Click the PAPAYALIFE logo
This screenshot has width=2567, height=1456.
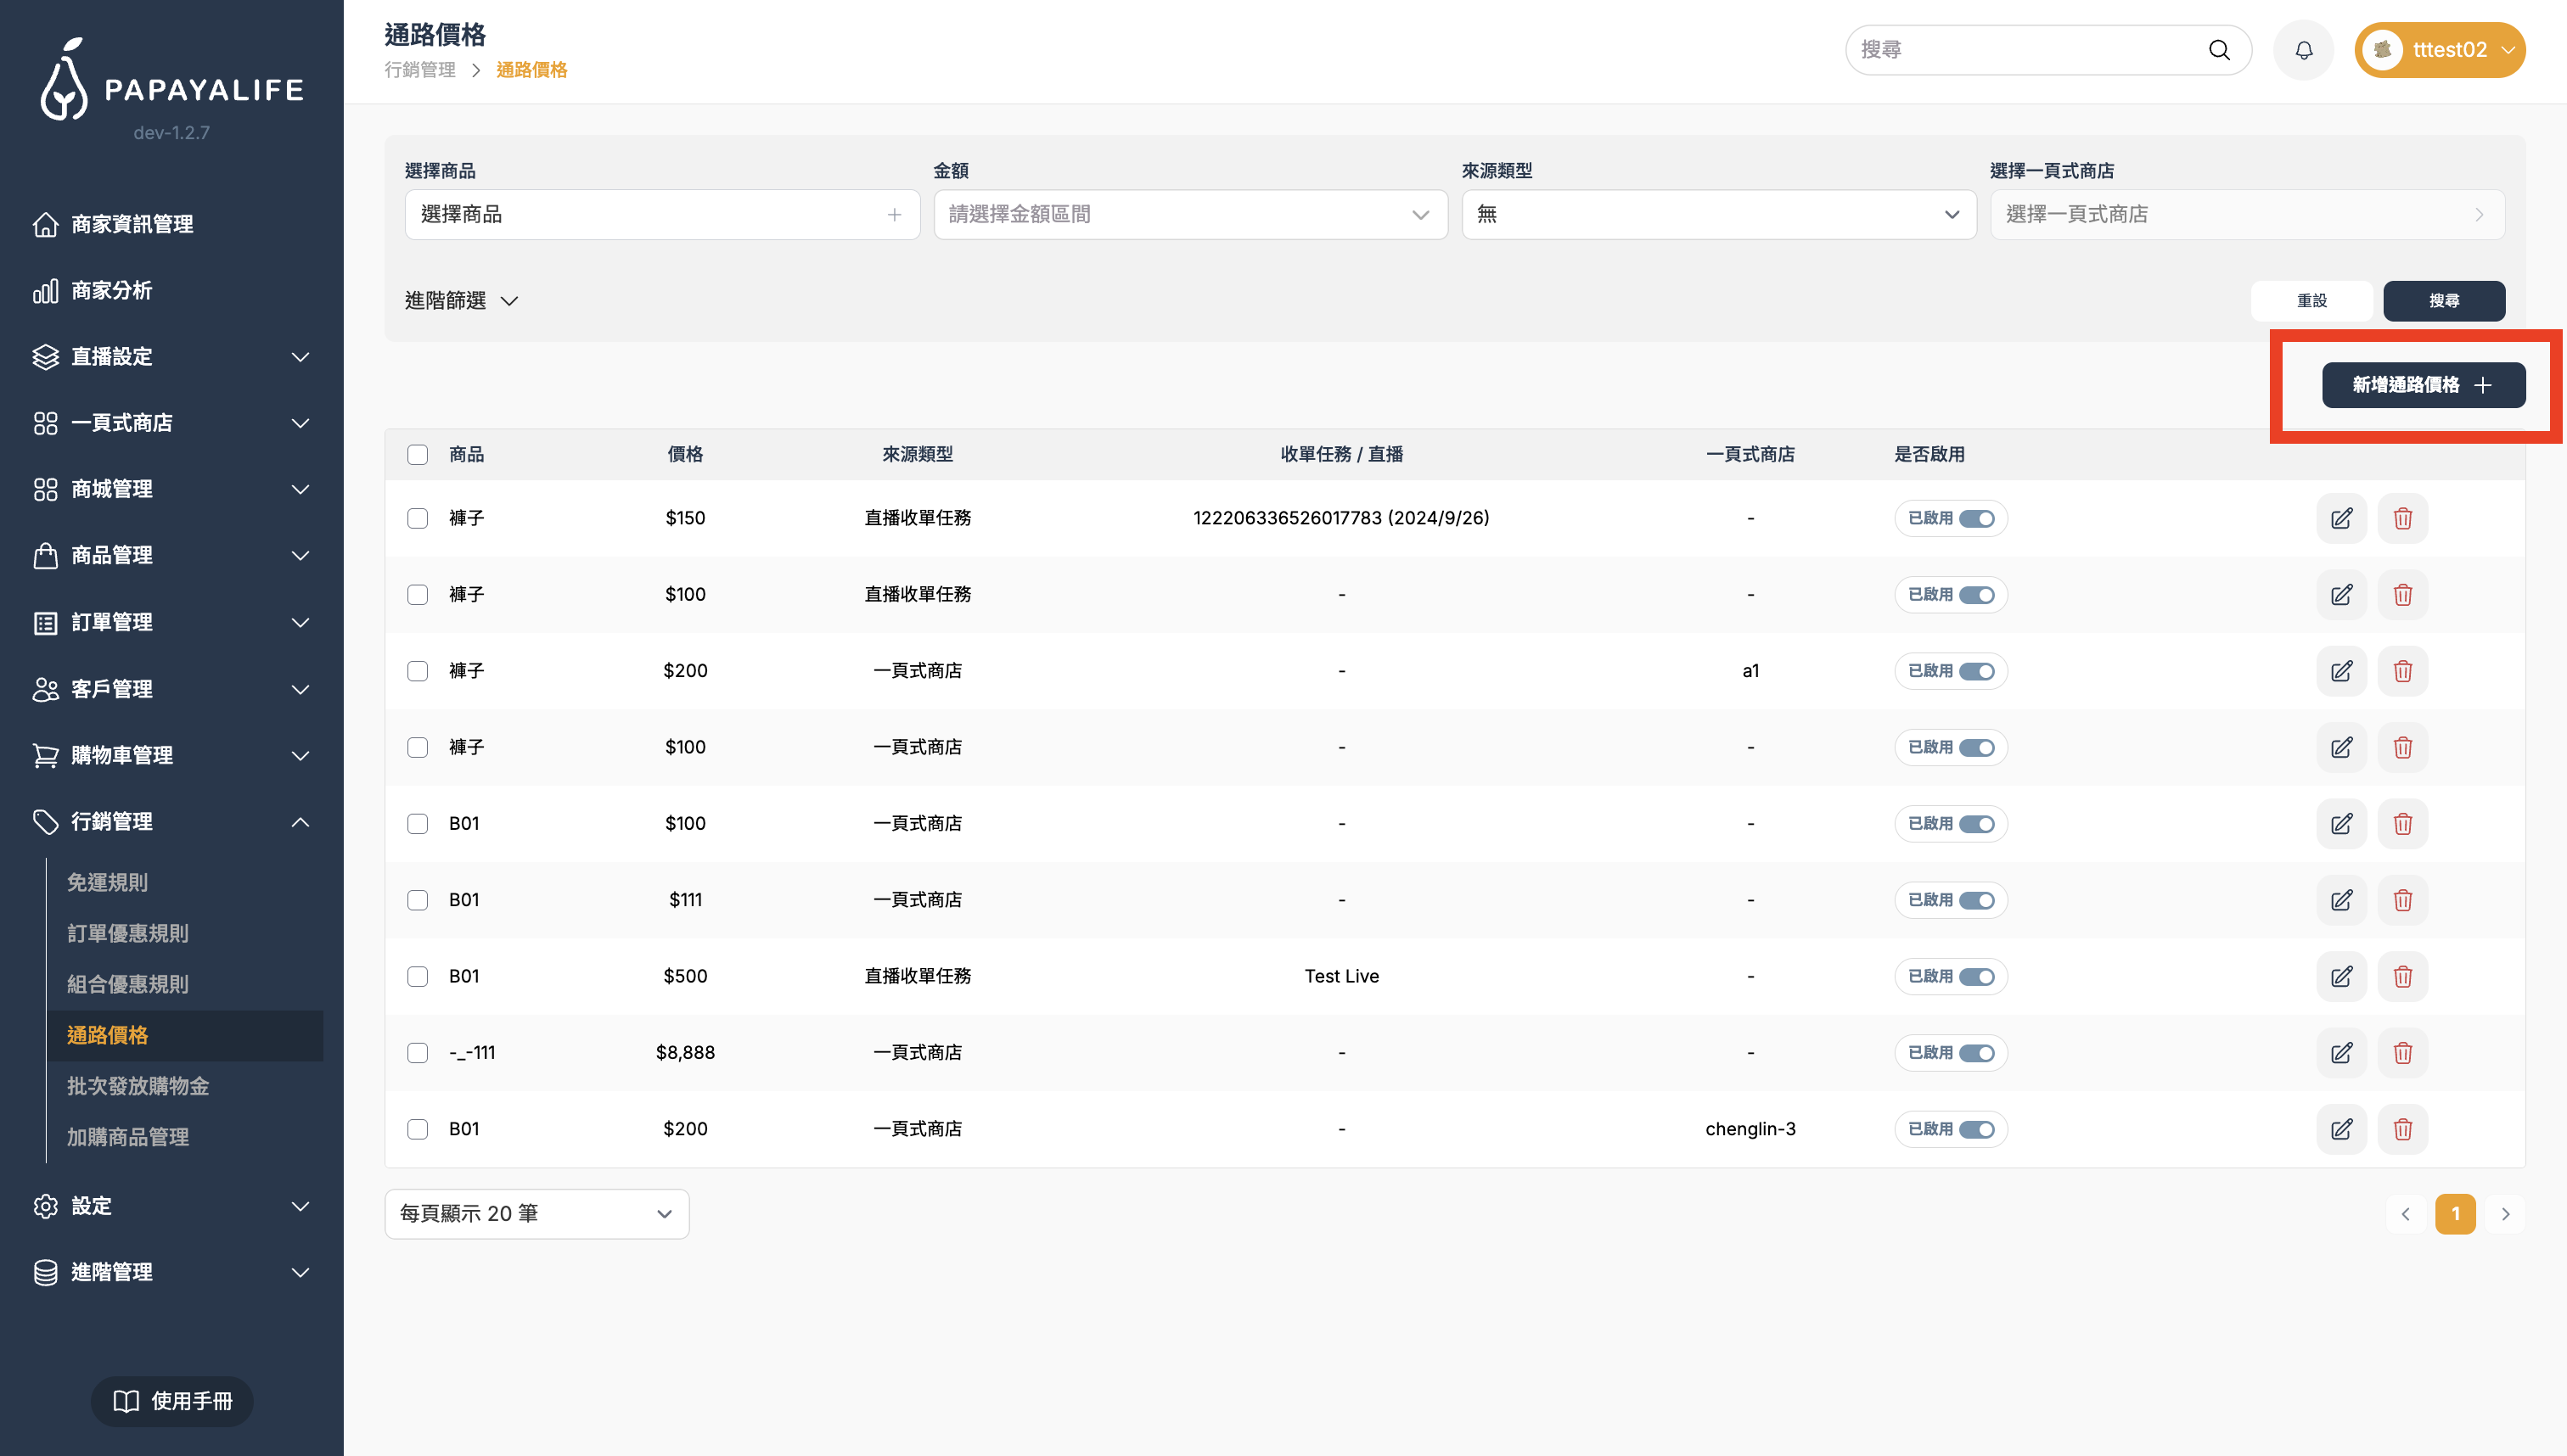tap(172, 82)
